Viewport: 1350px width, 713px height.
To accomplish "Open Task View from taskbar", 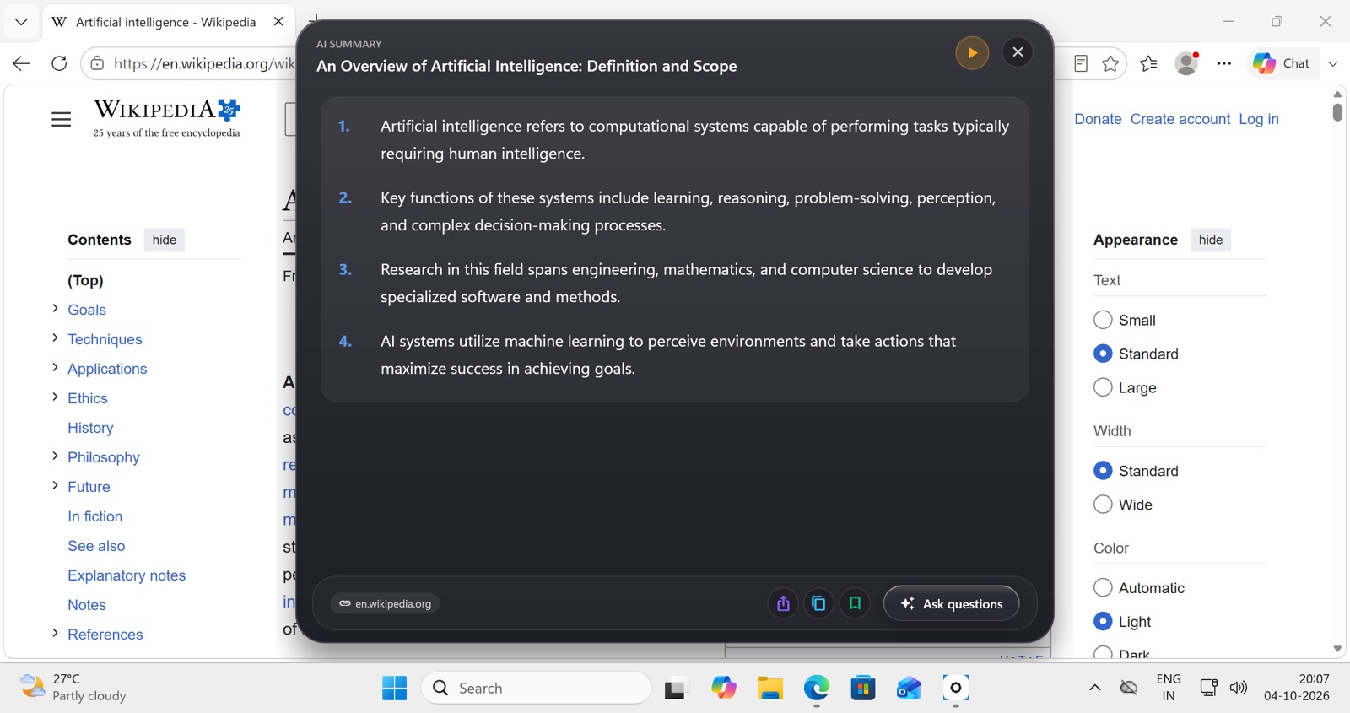I will tap(675, 689).
